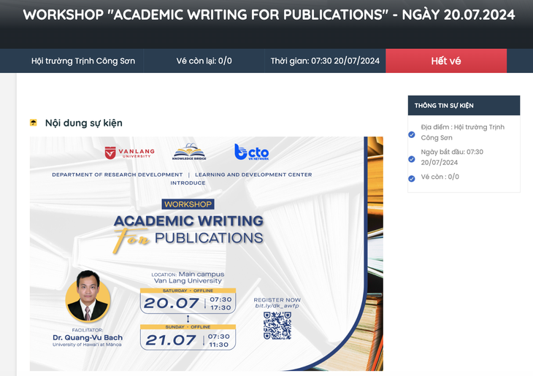Click the checkmark icon next to Ngày bắt đầu
The height and width of the screenshot is (376, 533).
tap(412, 159)
